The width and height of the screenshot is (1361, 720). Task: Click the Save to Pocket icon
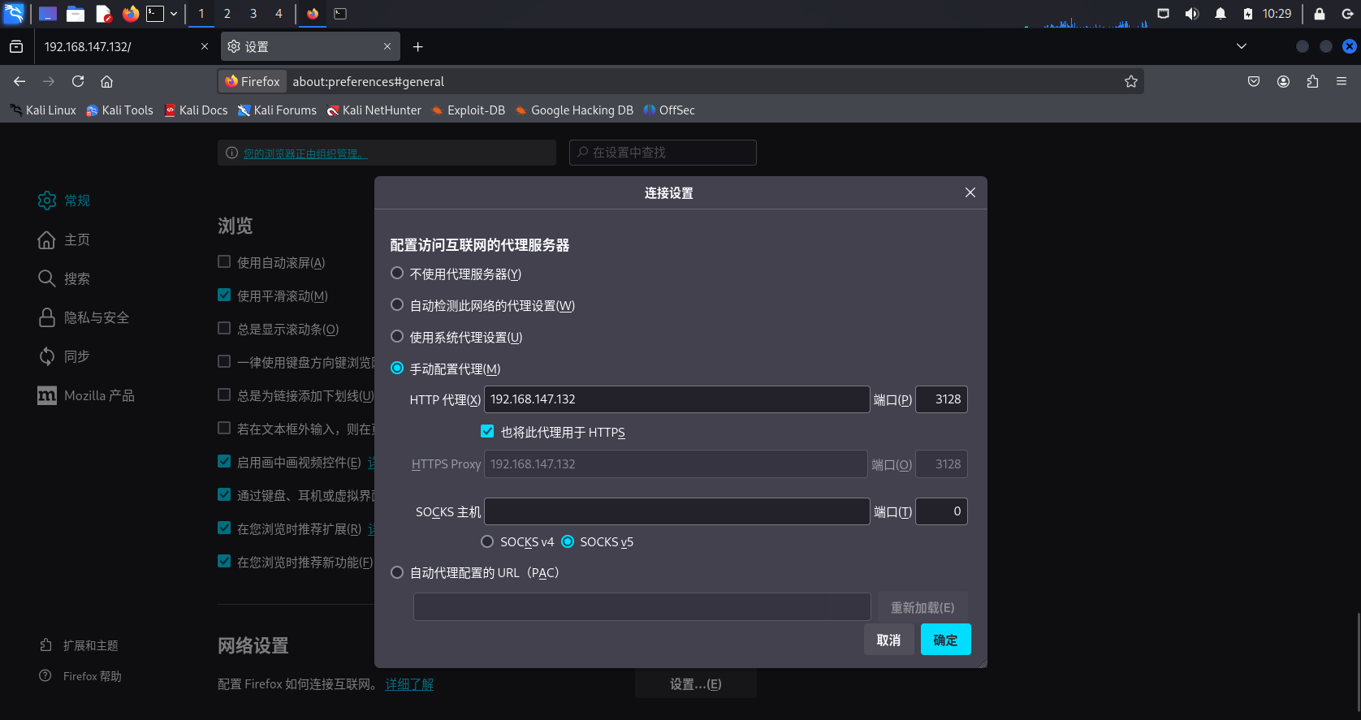tap(1254, 81)
